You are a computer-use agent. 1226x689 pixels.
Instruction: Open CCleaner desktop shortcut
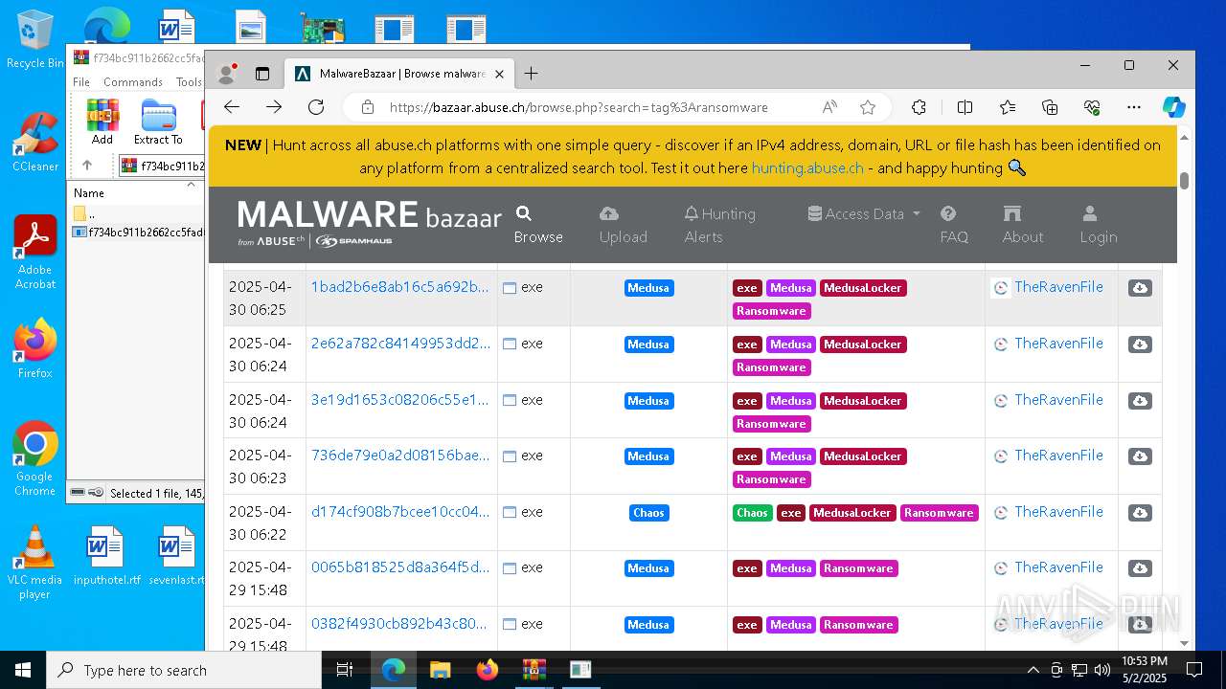click(x=34, y=142)
